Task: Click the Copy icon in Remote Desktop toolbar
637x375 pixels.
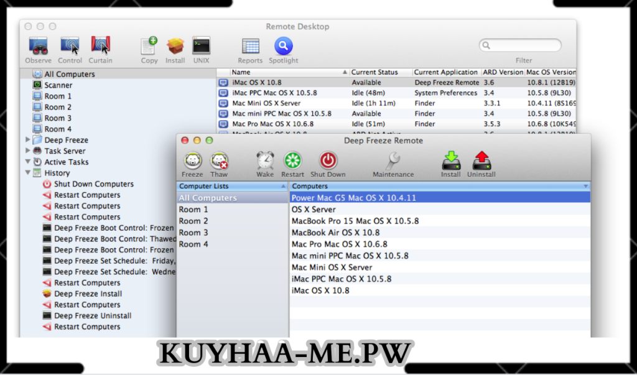Action: [149, 45]
